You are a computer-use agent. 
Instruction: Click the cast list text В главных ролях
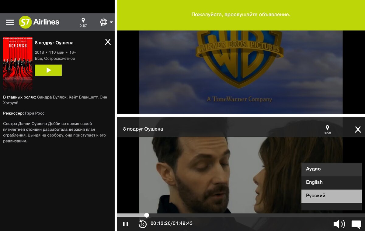(x=55, y=100)
